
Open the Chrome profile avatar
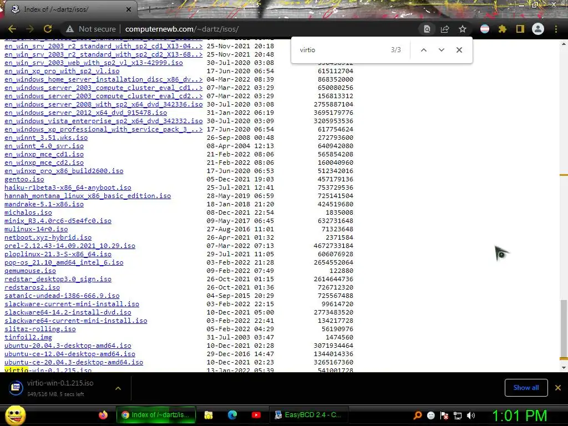pyautogui.click(x=538, y=29)
